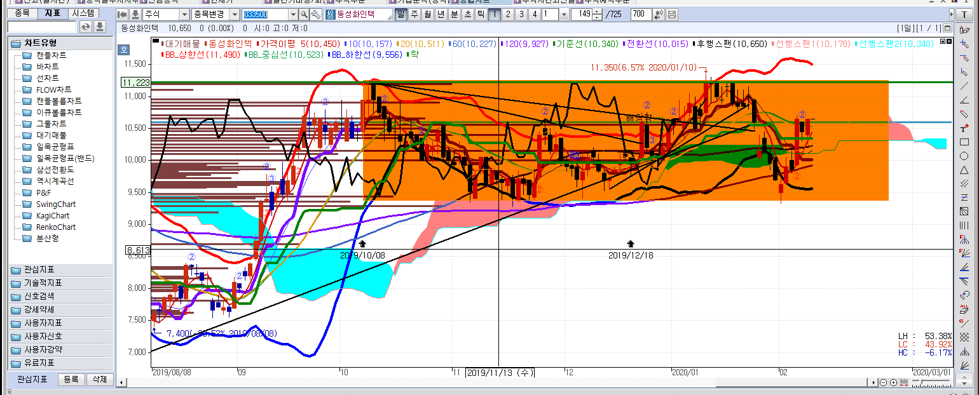Viewport: 979px width, 395px height.
Task: Select the Gann line tool
Action: [964, 323]
